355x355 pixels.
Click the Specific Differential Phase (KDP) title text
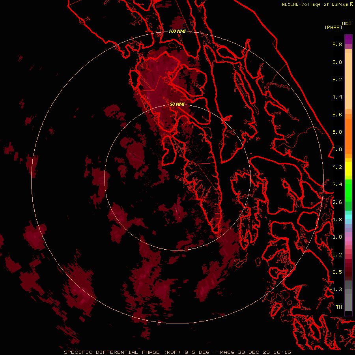(x=123, y=352)
